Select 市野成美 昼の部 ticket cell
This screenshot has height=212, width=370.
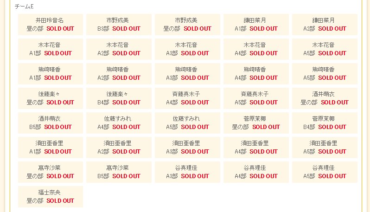(x=188, y=25)
